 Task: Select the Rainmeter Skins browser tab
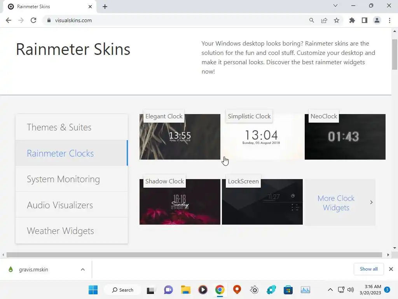click(49, 7)
